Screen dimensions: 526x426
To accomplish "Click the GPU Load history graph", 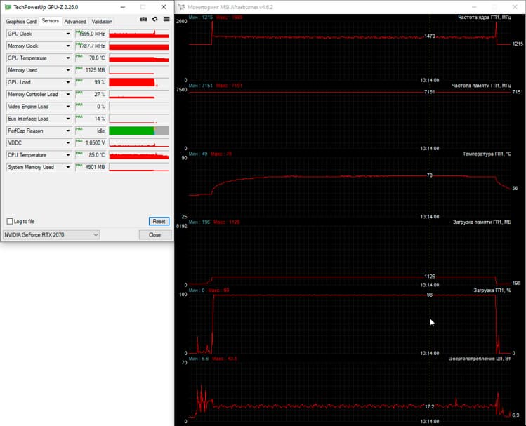I will (x=139, y=82).
